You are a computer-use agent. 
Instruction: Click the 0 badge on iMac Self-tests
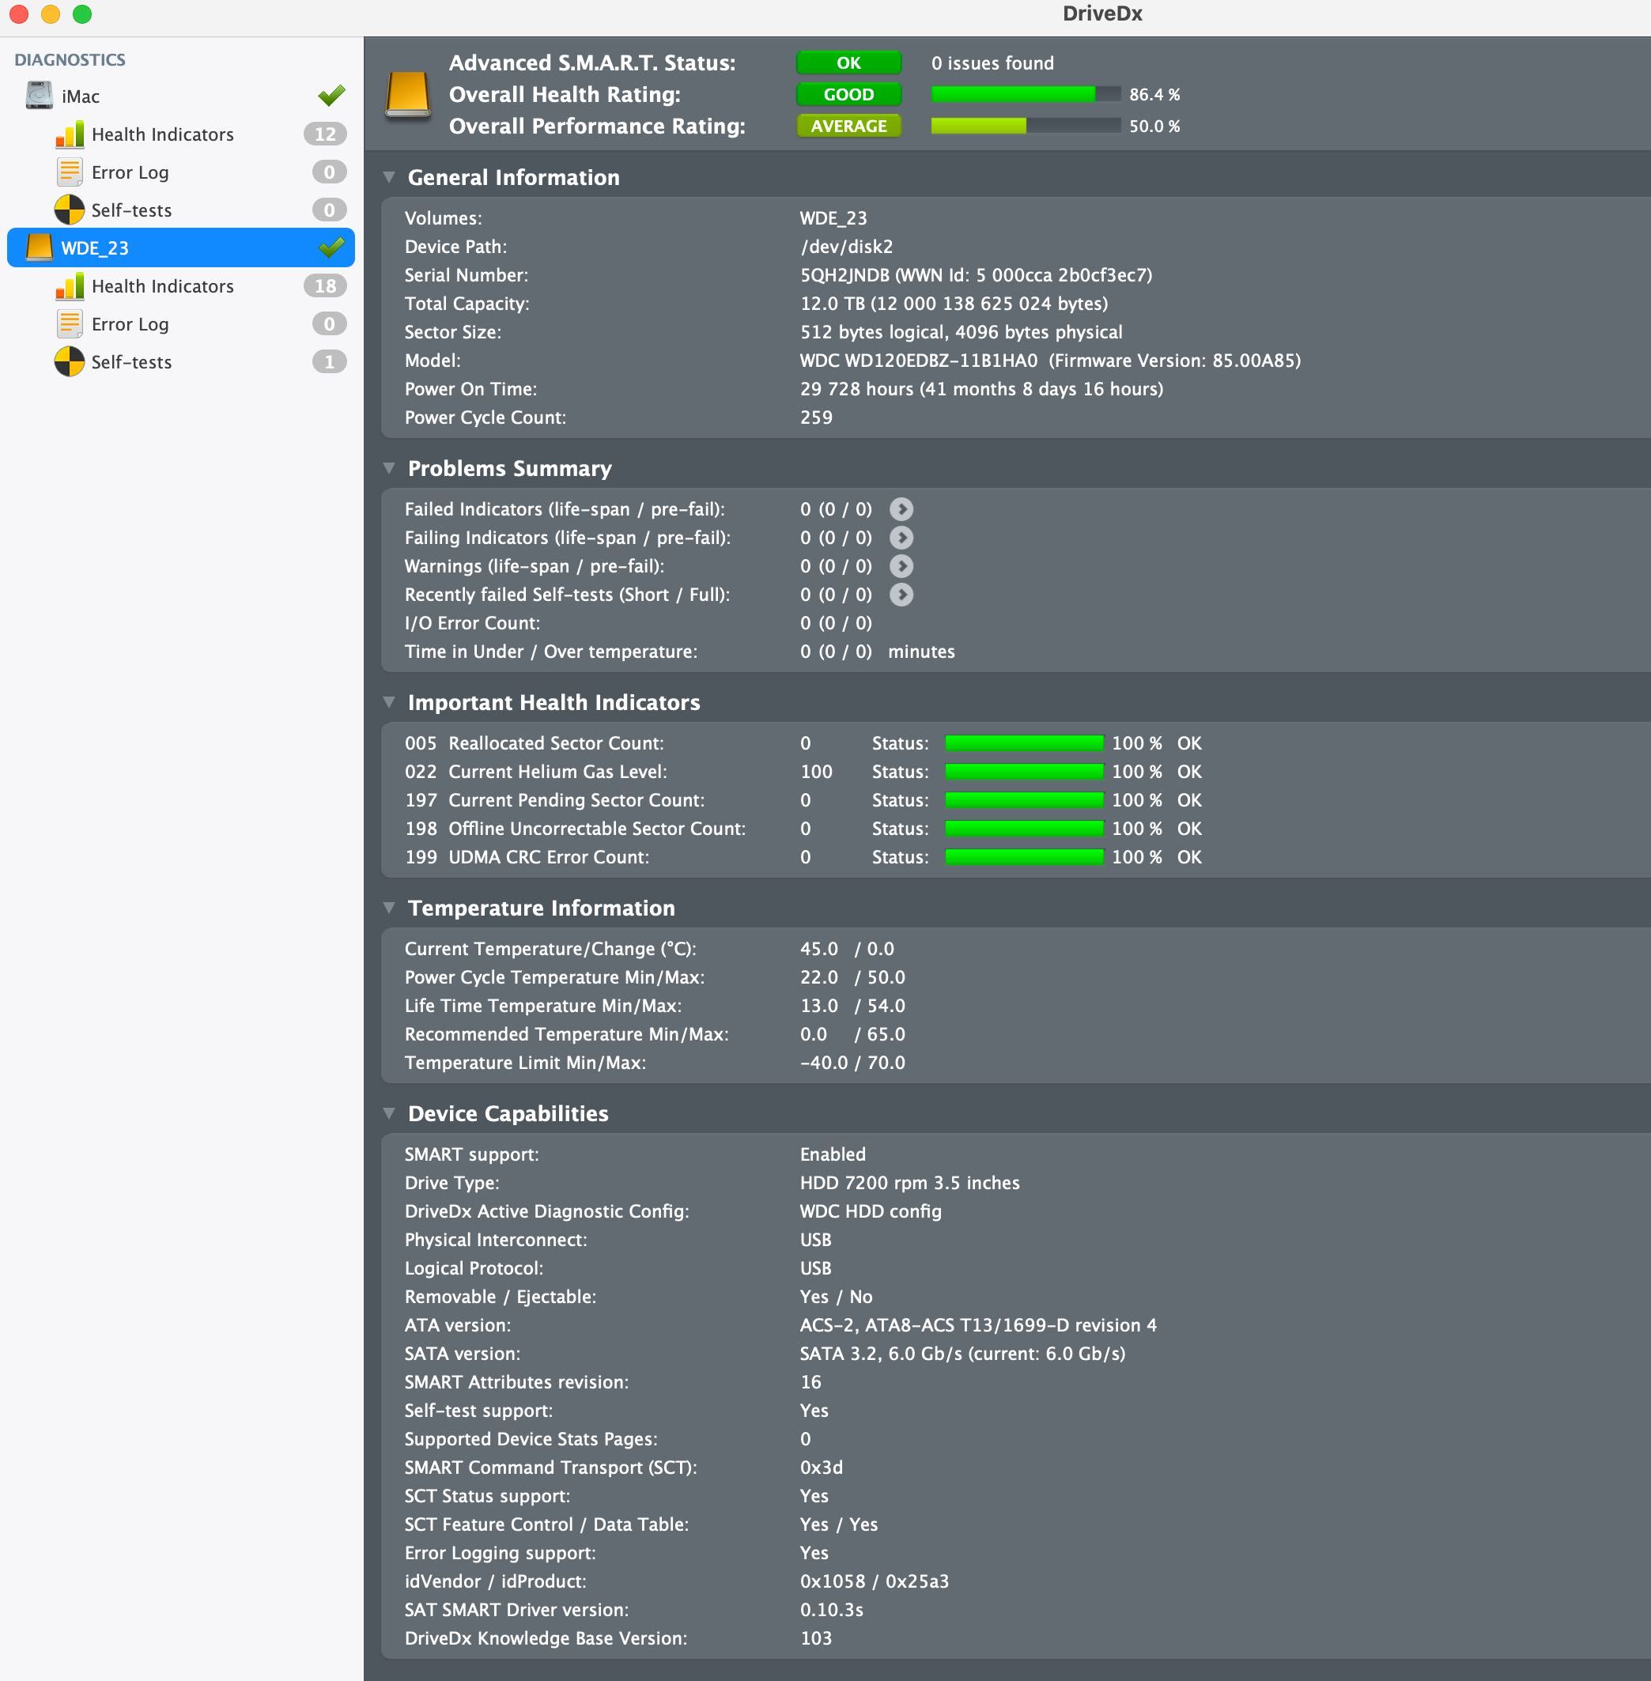pyautogui.click(x=330, y=210)
